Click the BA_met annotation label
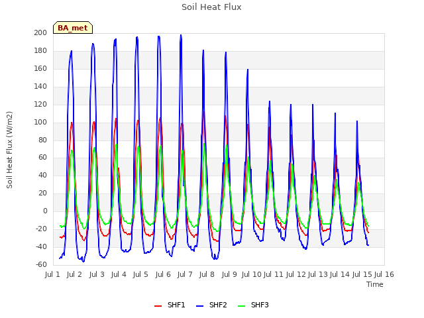This screenshot has width=424, height=318. coord(73,28)
